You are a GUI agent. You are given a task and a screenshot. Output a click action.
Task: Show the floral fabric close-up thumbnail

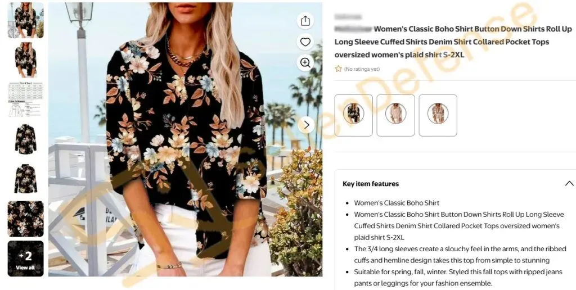pyautogui.click(x=26, y=219)
